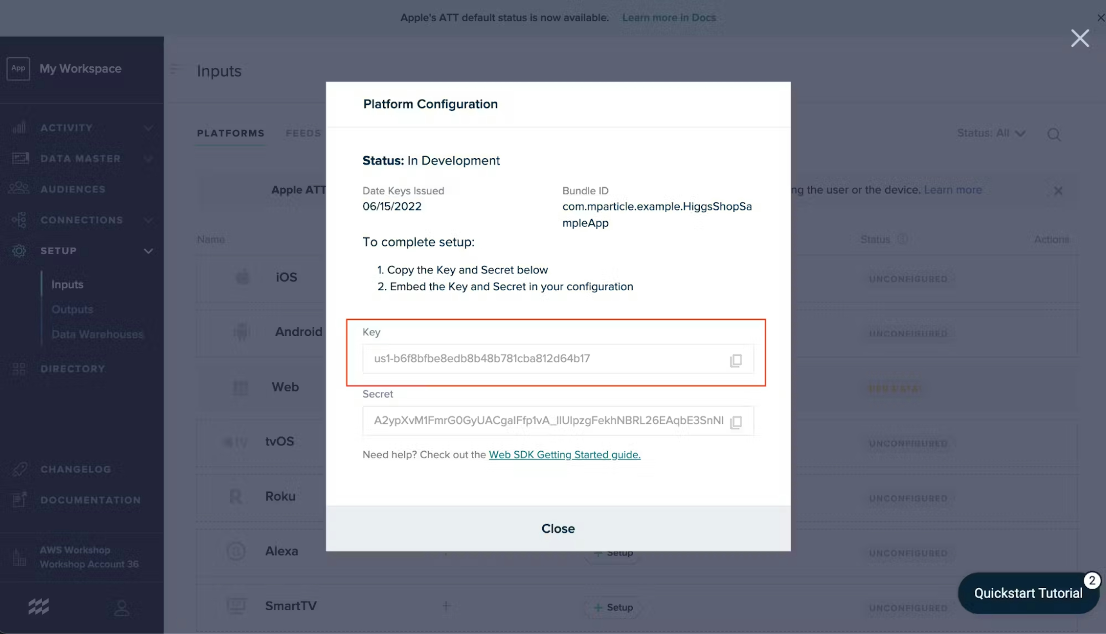This screenshot has width=1106, height=634.
Task: Close the Platform Configuration dialog
Action: tap(558, 528)
